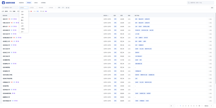
Task: Click the magnifier icon in top search bar
Action: [x=189, y=3]
